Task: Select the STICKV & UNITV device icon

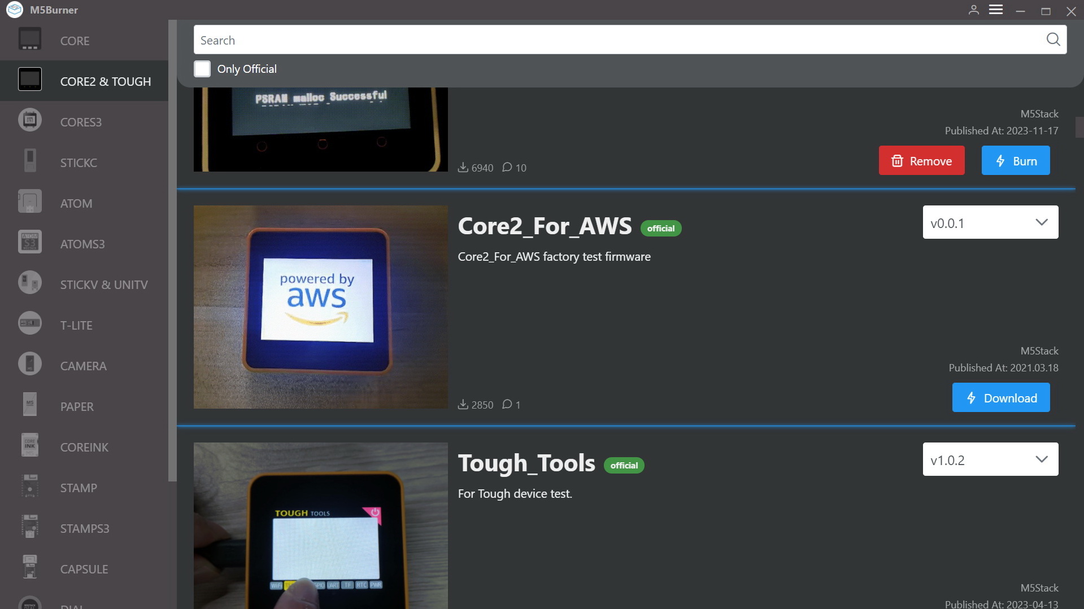Action: pyautogui.click(x=30, y=283)
